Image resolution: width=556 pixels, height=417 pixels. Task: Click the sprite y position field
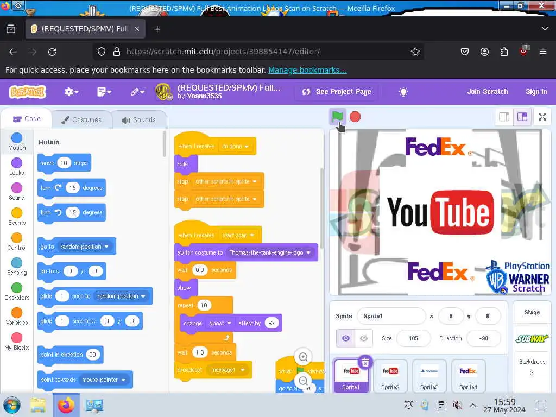pyautogui.click(x=488, y=316)
